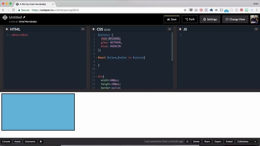Save the pen
This screenshot has width=260, height=146.
point(171,19)
